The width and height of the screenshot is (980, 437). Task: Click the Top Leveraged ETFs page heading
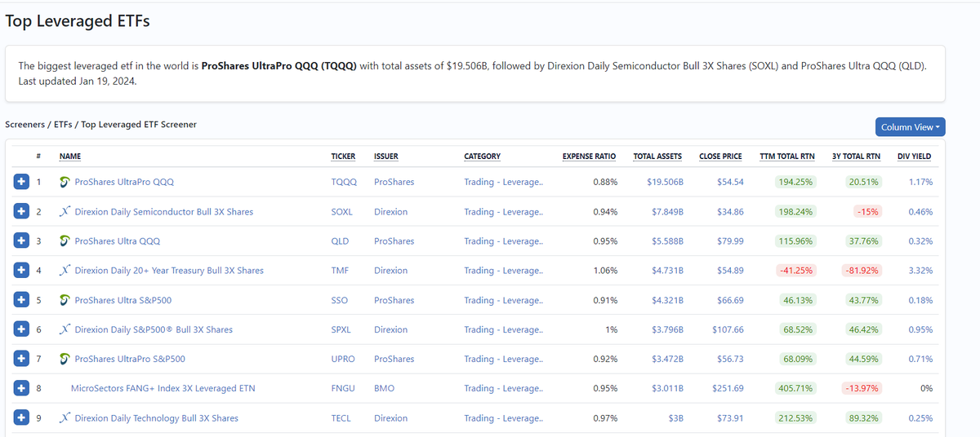click(x=78, y=21)
